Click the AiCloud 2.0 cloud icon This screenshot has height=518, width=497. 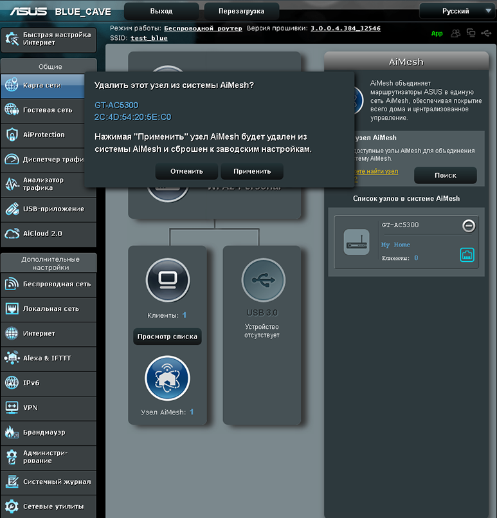[12, 234]
